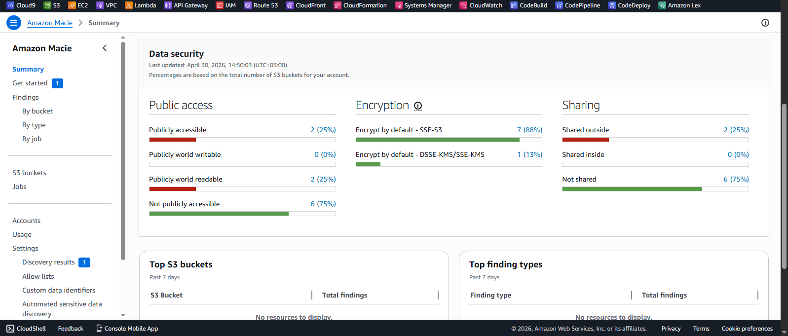
Task: Click the Encryption info icon
Action: [x=418, y=106]
